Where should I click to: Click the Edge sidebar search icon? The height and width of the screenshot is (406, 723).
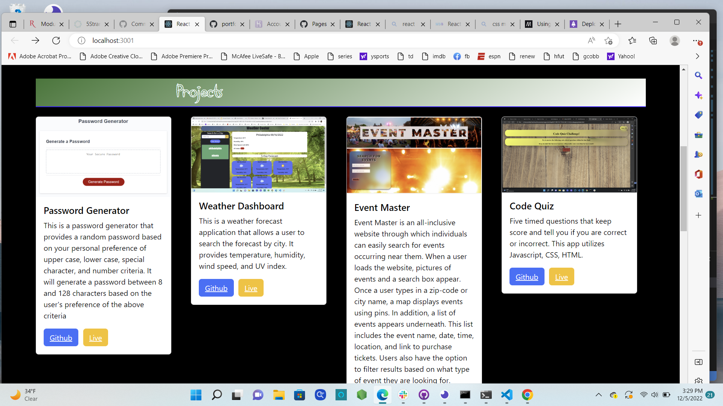click(x=699, y=76)
